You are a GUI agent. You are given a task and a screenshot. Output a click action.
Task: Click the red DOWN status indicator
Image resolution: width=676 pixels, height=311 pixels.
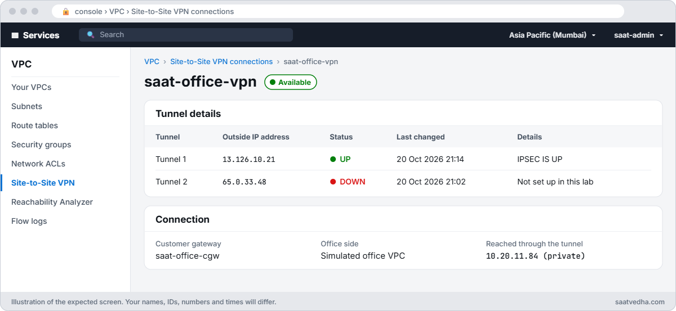click(348, 182)
